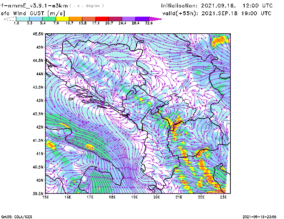Image resolution: width=284 pixels, height=219 pixels.
Task: Click the "39.5N" latitude label
Action: pos(38,194)
